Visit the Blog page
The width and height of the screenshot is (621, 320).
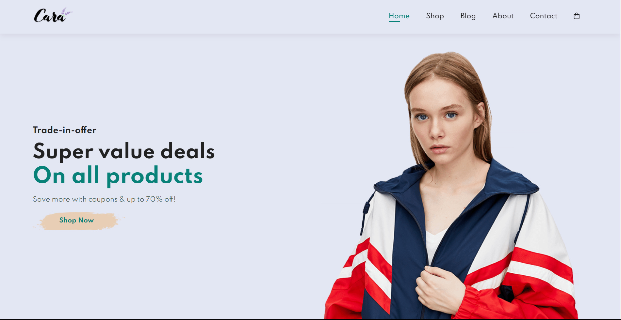click(x=468, y=16)
